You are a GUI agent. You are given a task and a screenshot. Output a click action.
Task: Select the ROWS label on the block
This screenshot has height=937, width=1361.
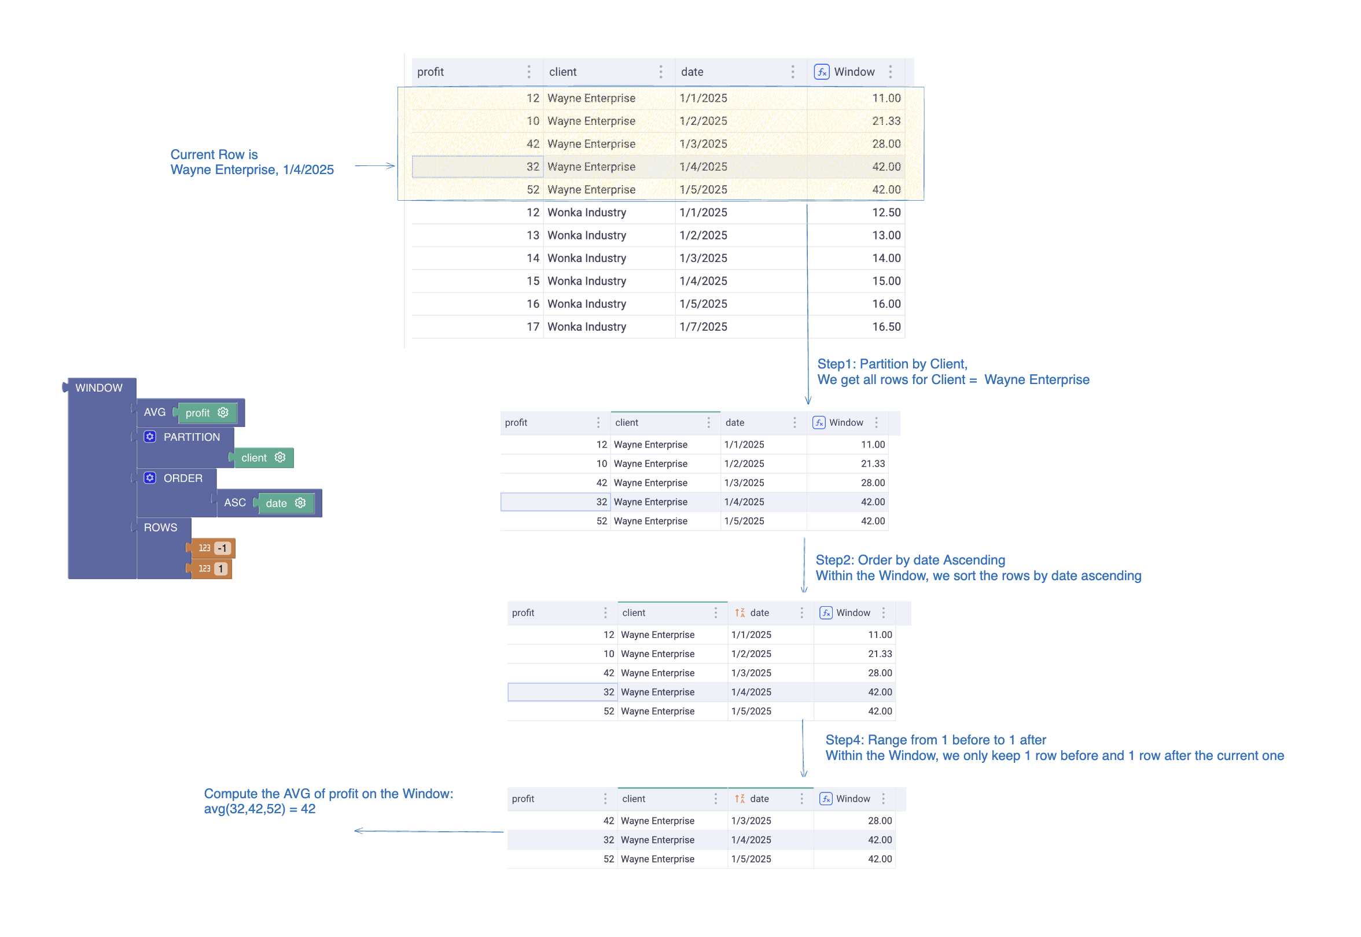click(x=160, y=527)
